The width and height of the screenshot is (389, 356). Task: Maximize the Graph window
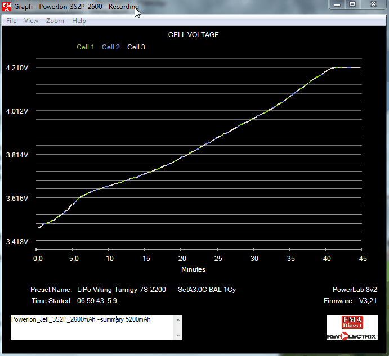point(352,4)
